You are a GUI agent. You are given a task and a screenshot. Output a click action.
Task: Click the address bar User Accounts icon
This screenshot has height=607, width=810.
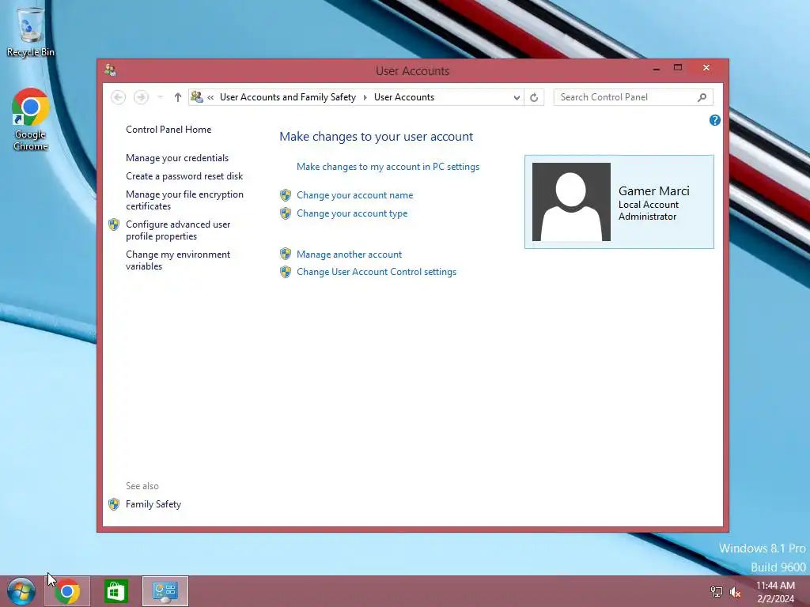197,96
